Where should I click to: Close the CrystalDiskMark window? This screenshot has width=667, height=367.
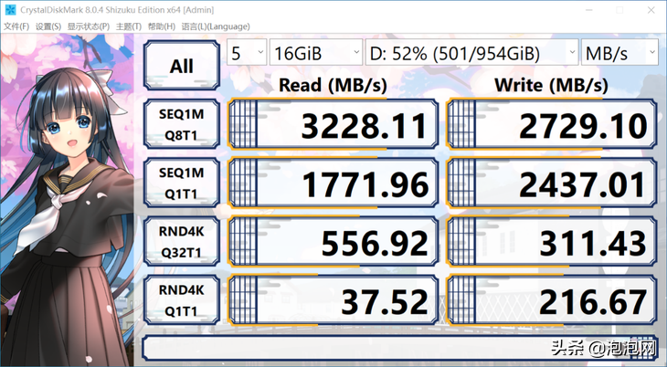651,10
